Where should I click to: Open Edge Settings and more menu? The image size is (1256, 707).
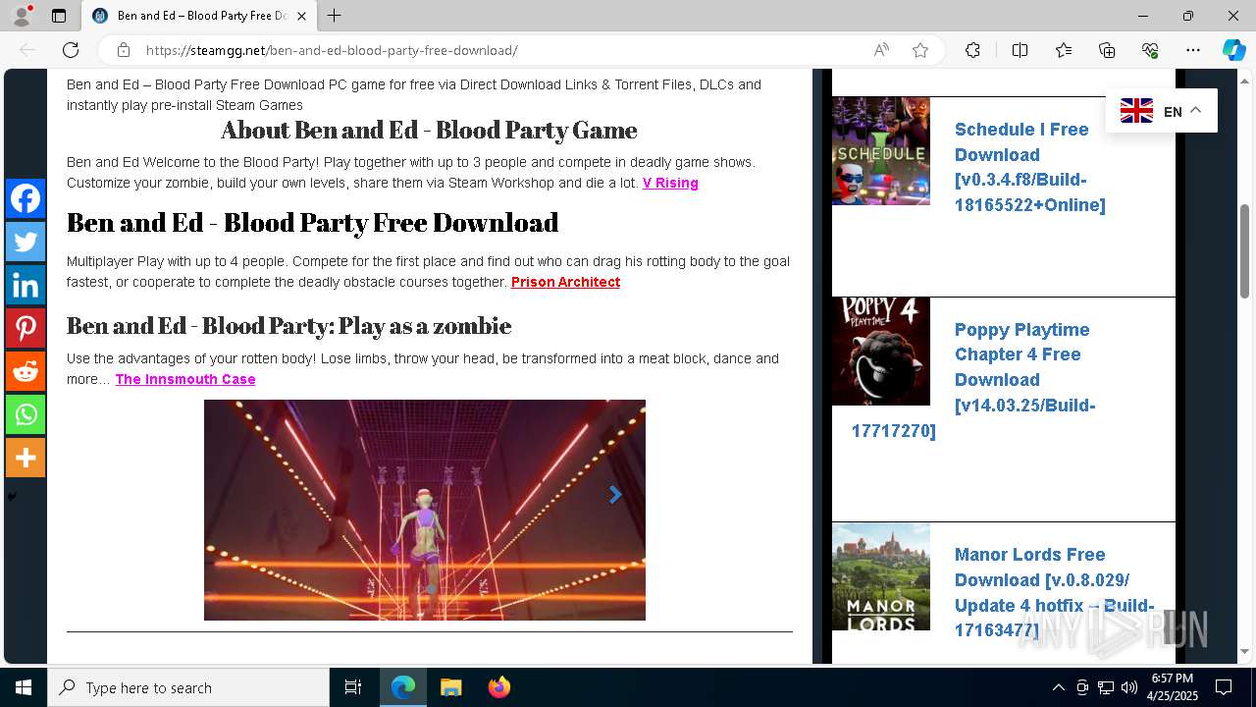pyautogui.click(x=1193, y=50)
